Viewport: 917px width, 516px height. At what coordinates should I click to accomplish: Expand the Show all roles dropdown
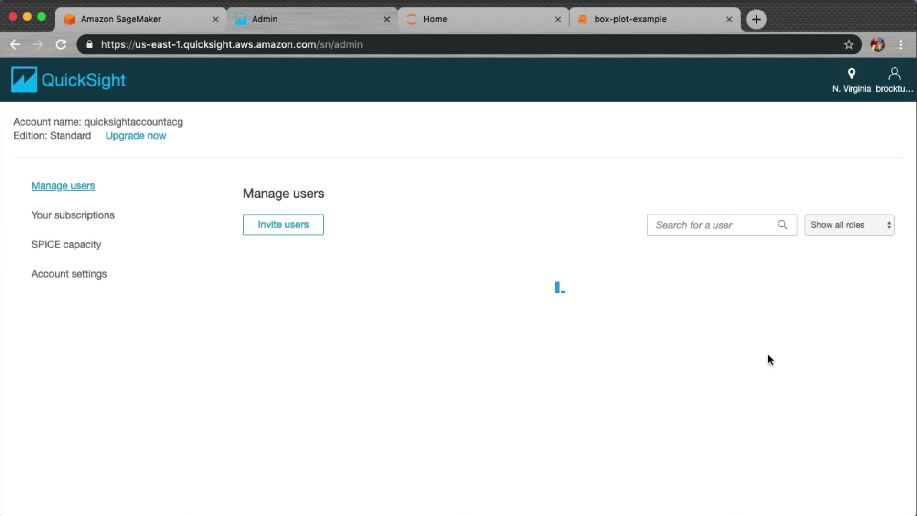click(849, 225)
